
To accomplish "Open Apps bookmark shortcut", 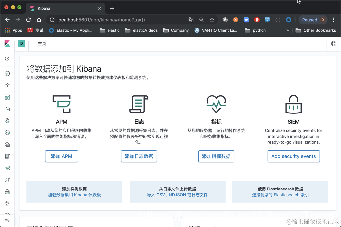I will pyautogui.click(x=14, y=30).
